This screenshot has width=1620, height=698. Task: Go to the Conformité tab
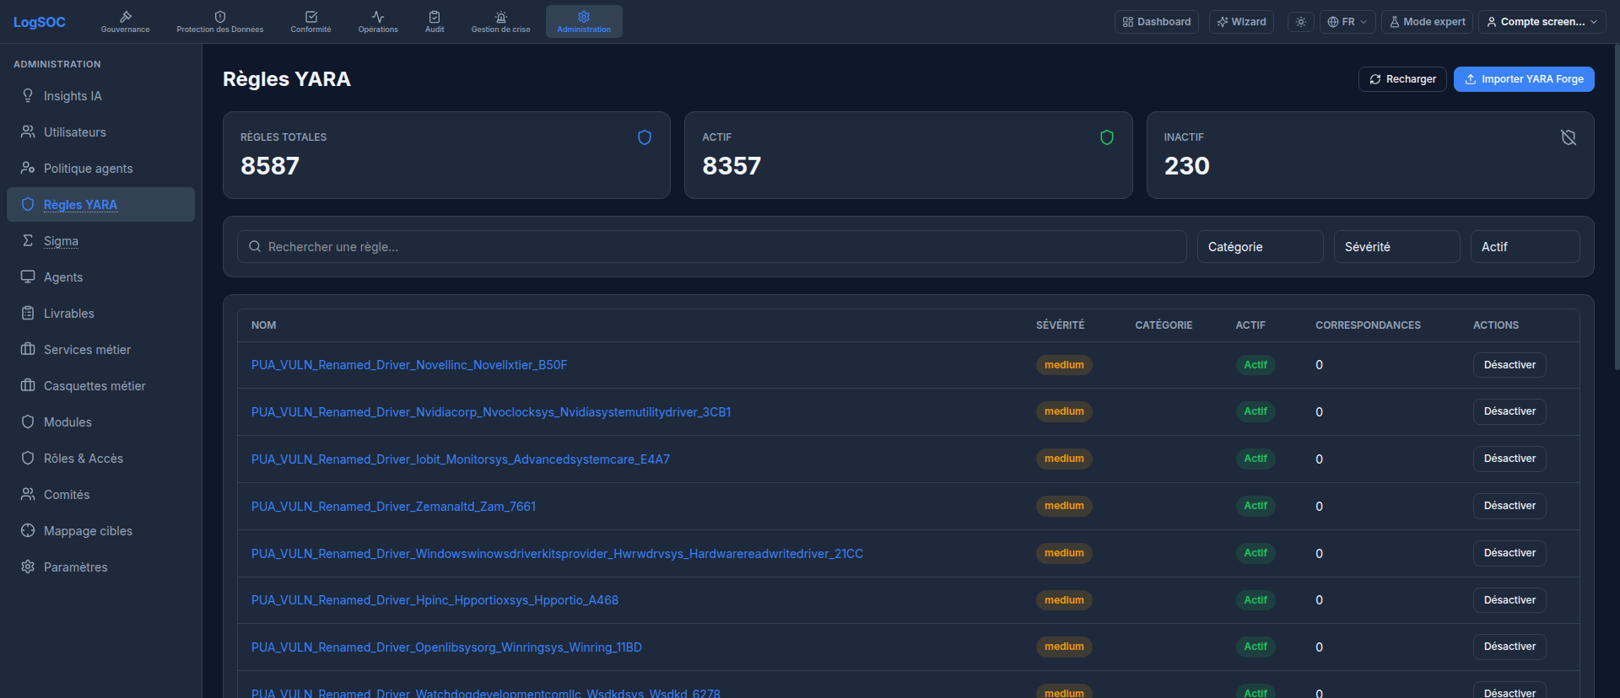(x=310, y=22)
